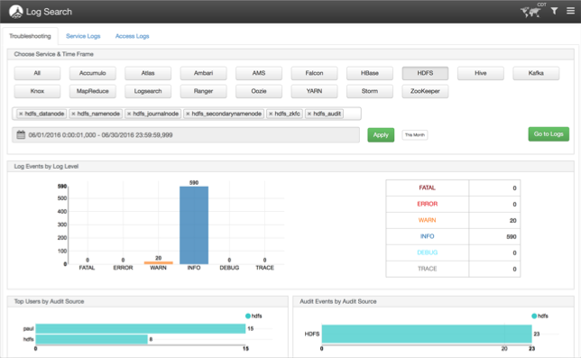Open the hamburger menu icon

(x=570, y=11)
